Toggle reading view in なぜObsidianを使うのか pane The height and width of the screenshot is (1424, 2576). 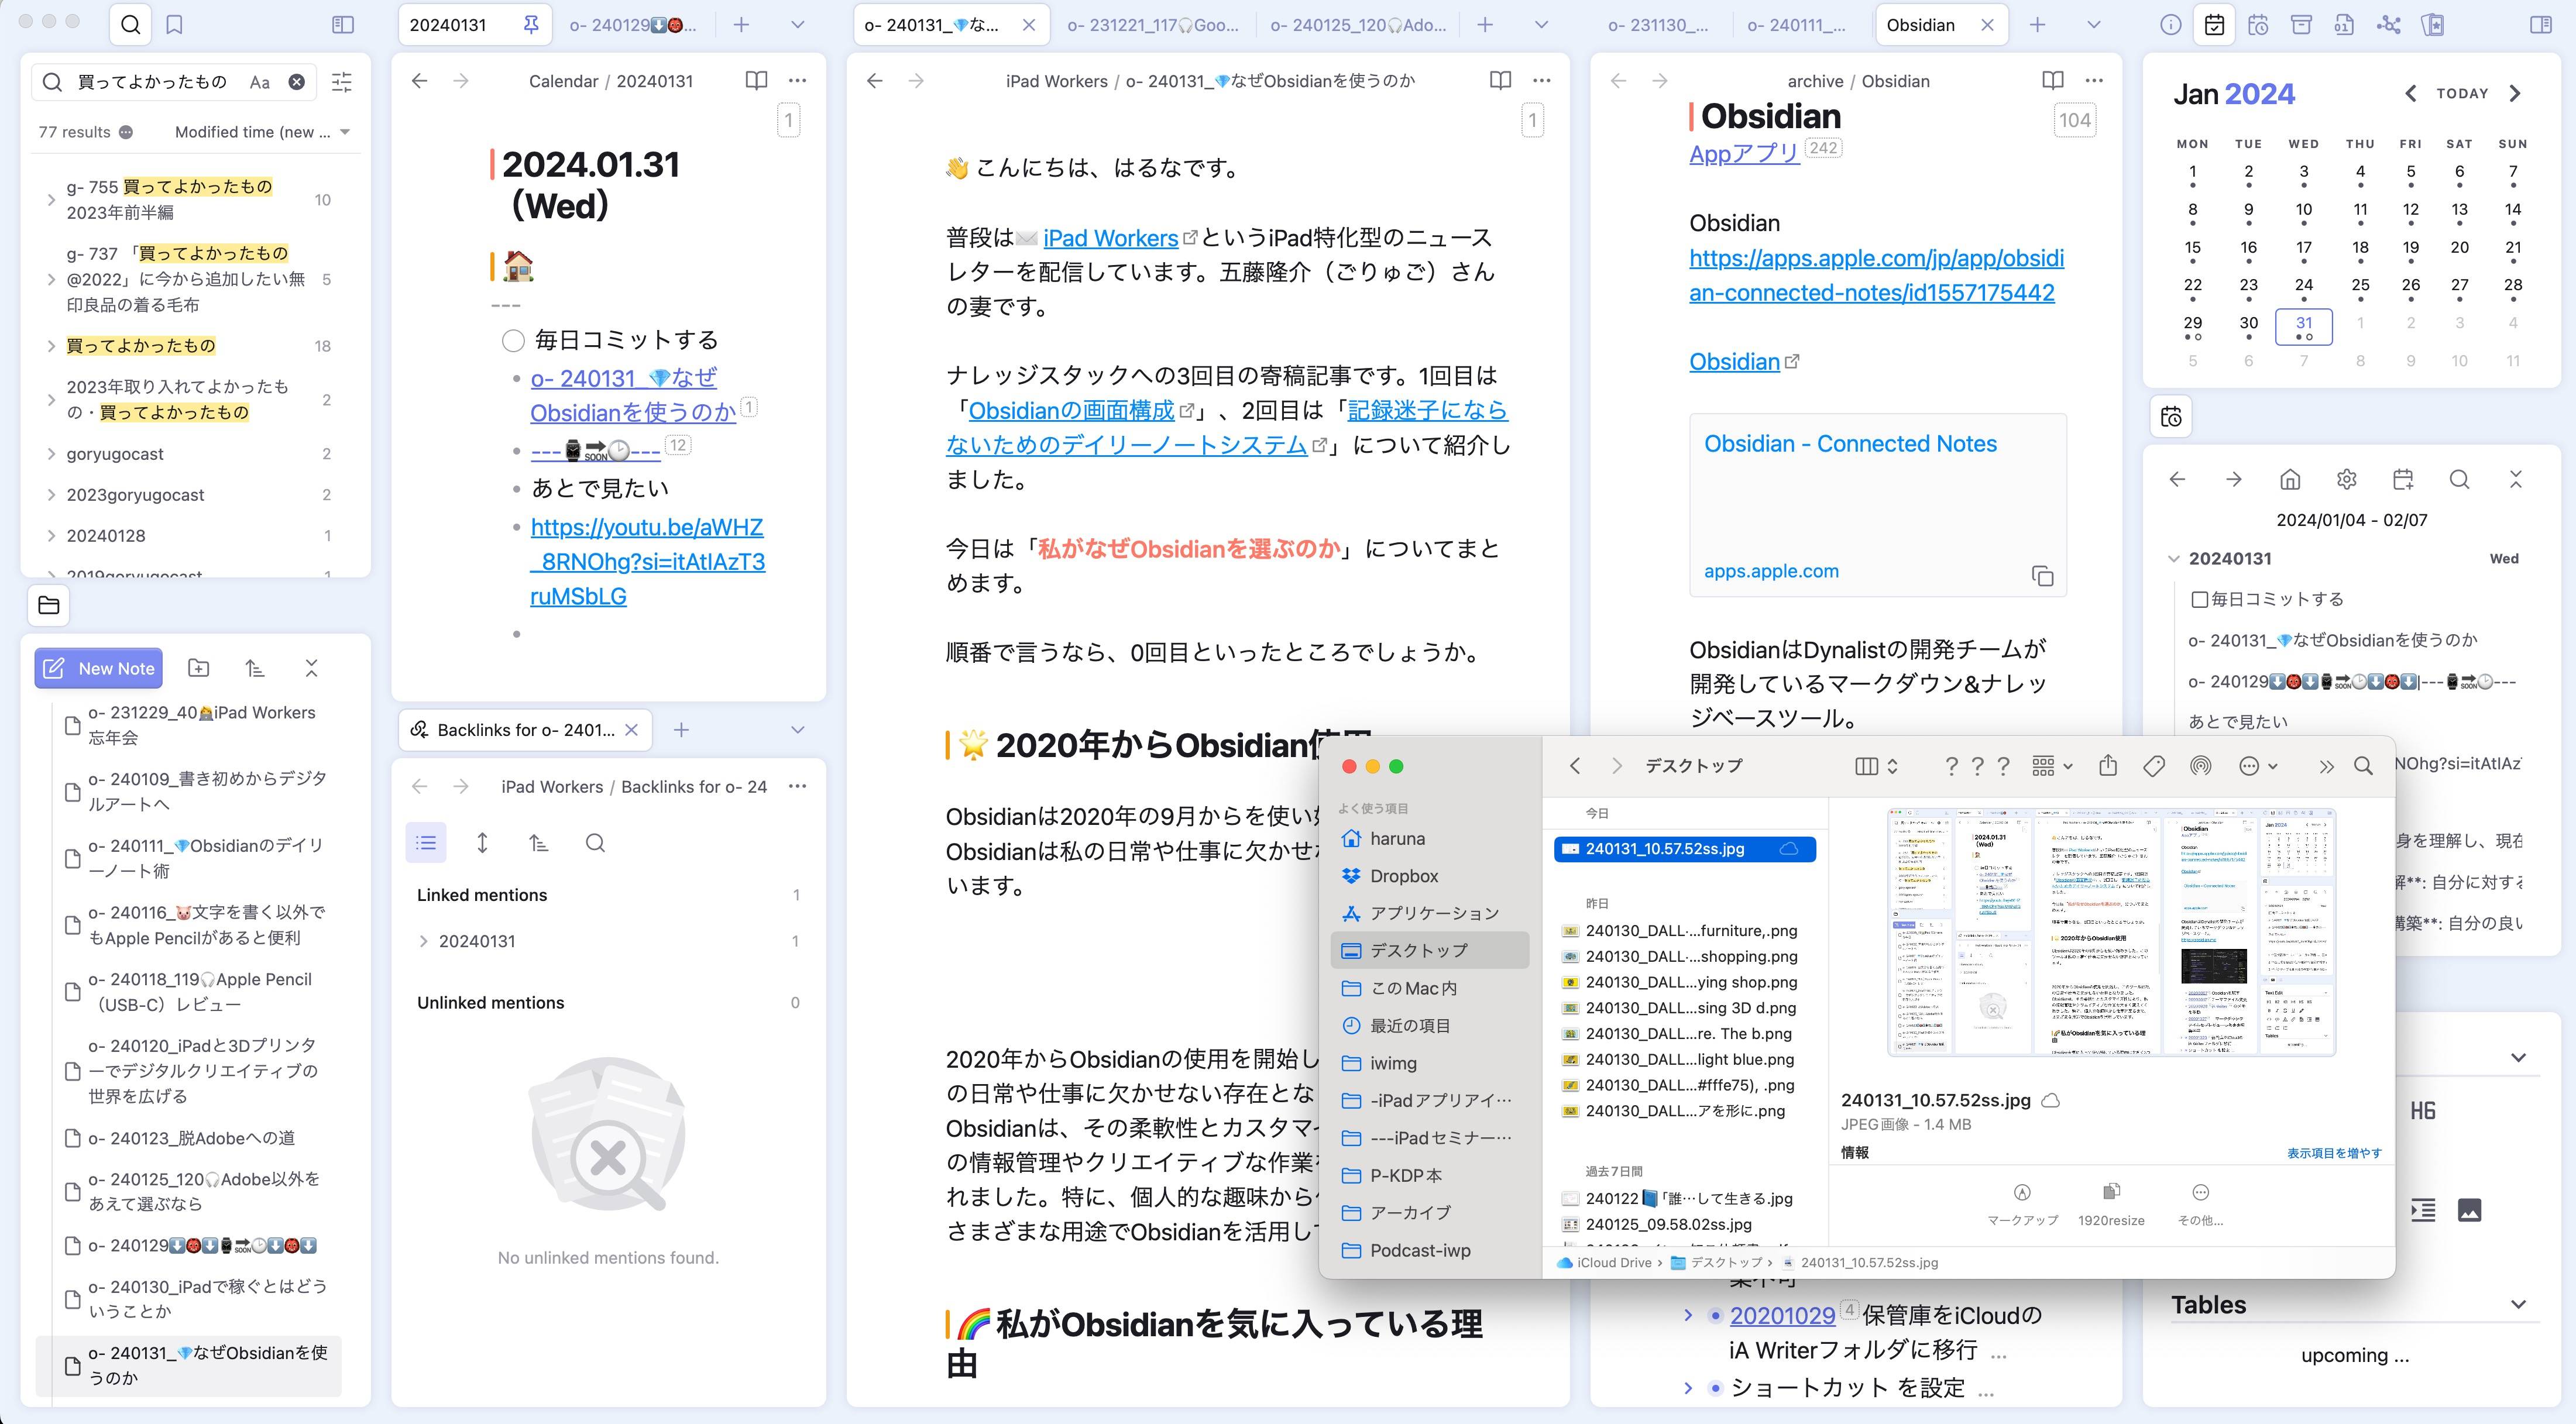point(1500,80)
